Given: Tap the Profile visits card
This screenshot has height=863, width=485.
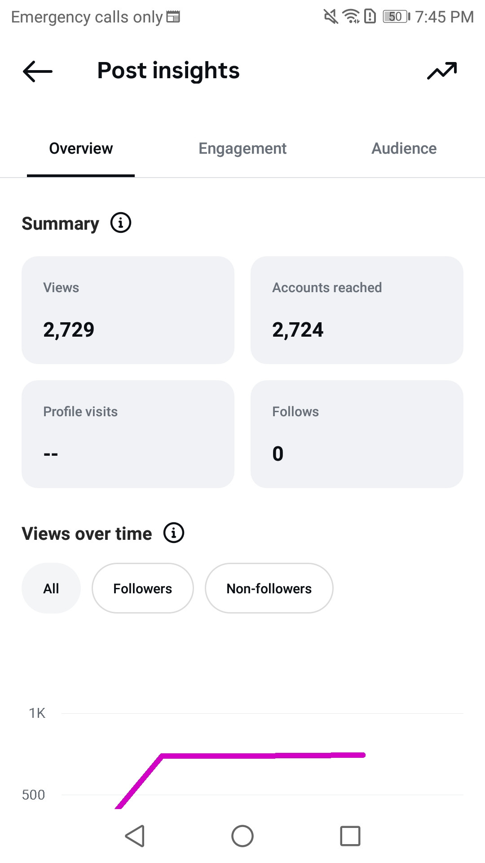Looking at the screenshot, I should (128, 434).
